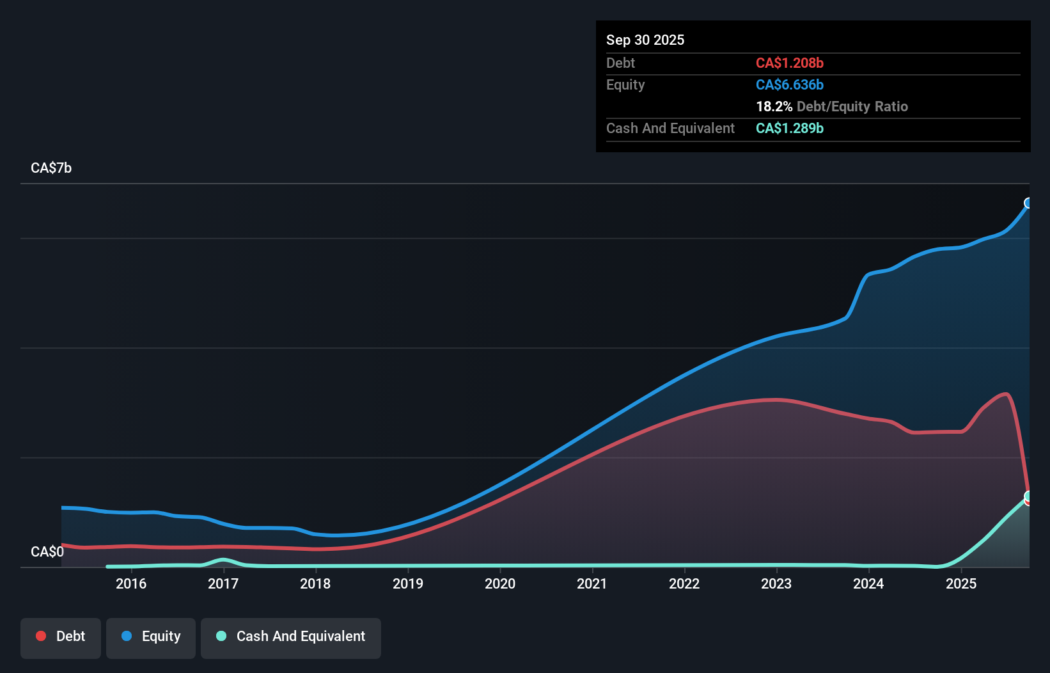The width and height of the screenshot is (1050, 673).
Task: Toggle Cash And Equivalent legend button
Action: 291,638
